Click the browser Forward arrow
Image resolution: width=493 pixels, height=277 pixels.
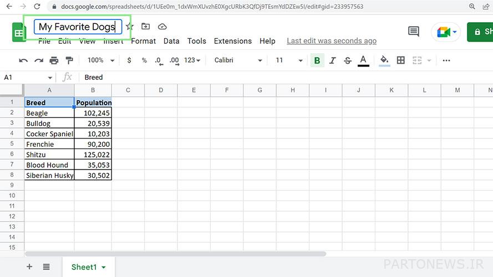[x=23, y=6]
